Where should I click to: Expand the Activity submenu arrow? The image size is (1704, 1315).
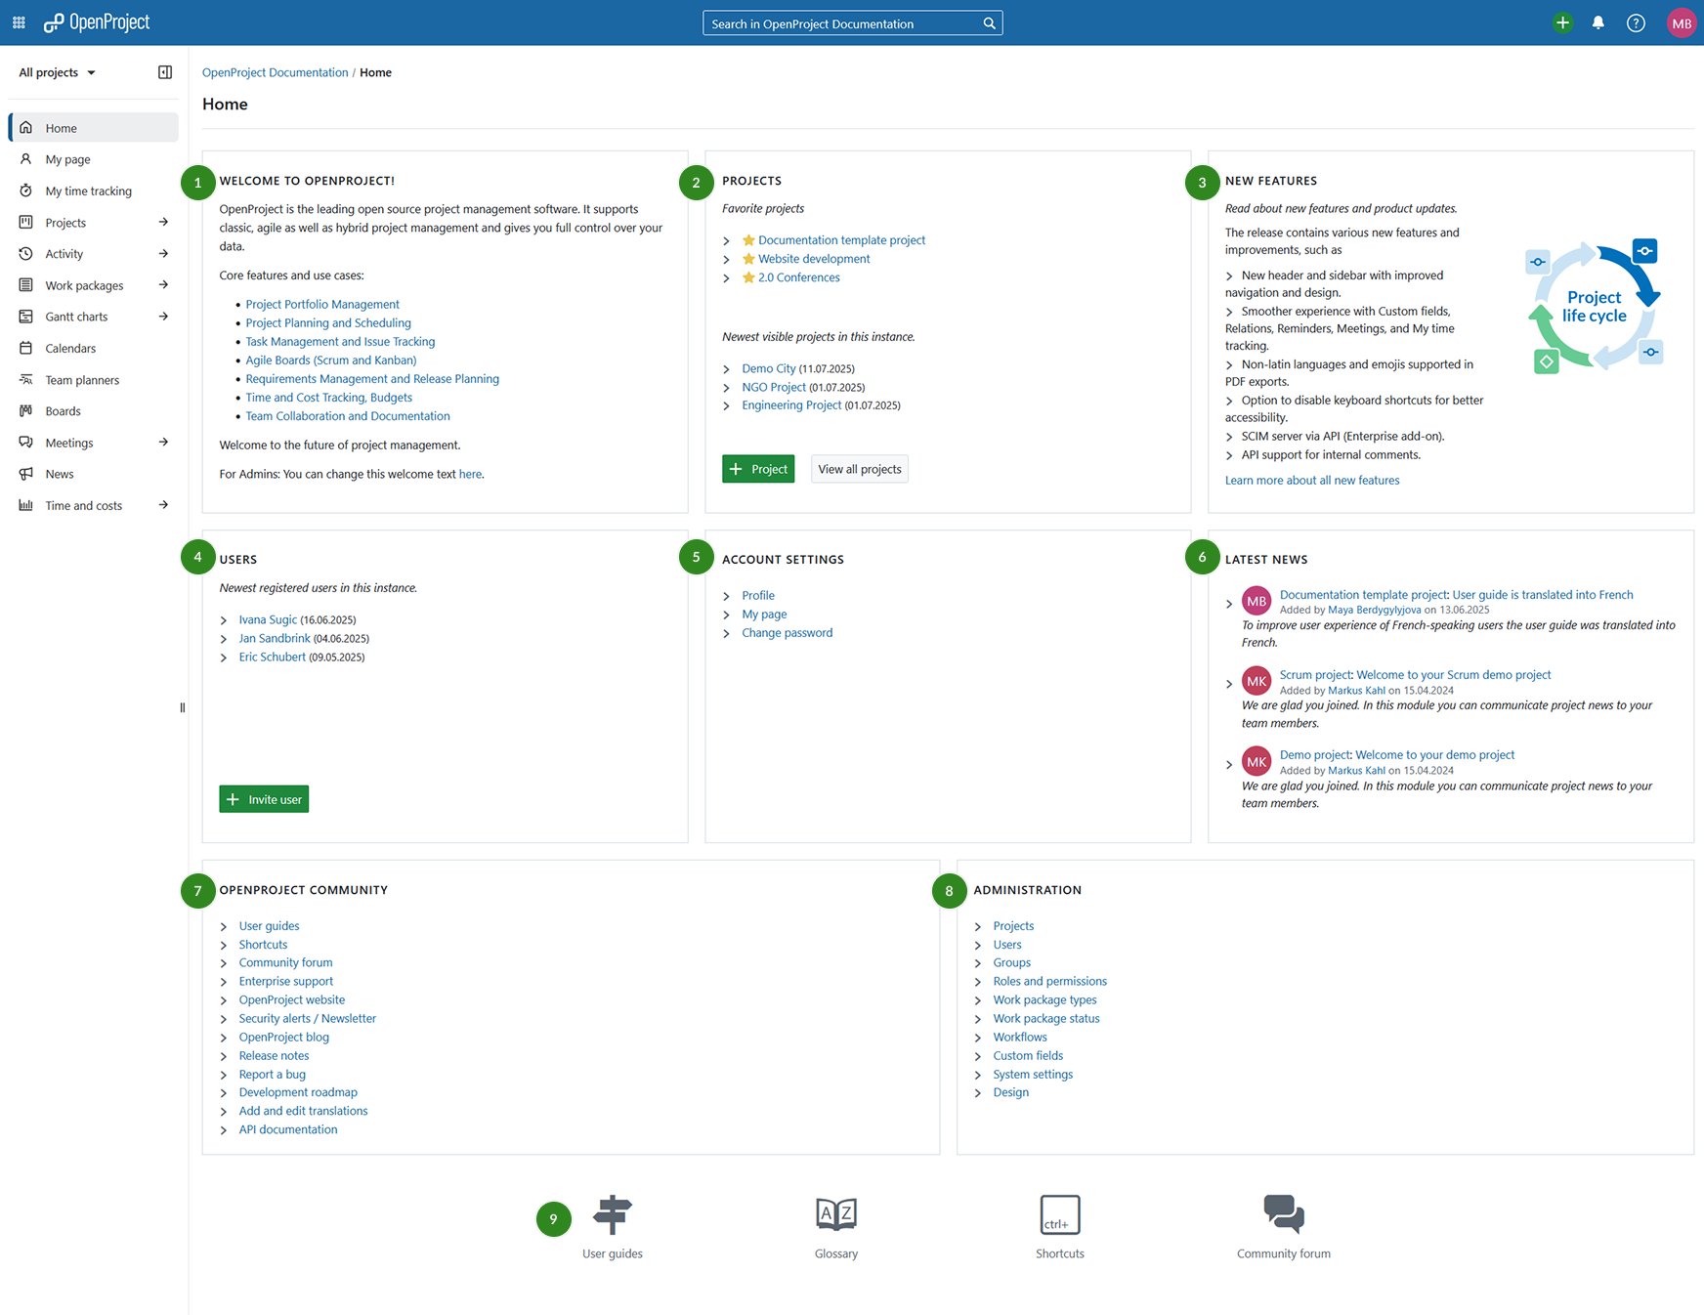point(163,254)
